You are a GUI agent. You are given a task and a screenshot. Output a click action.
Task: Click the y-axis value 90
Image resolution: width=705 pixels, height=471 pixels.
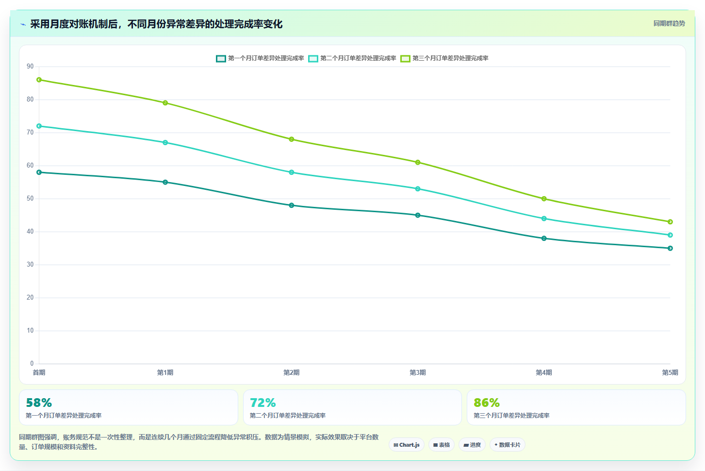tap(30, 67)
